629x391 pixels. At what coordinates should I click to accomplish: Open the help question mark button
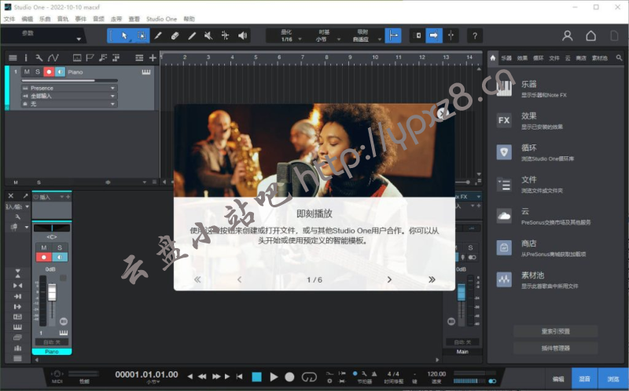475,36
